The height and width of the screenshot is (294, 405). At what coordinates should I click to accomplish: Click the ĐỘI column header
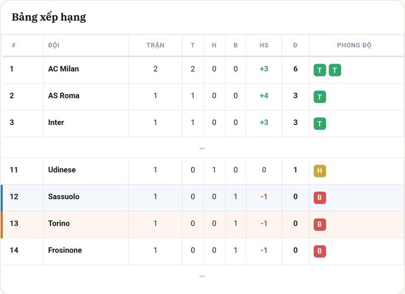[54, 45]
